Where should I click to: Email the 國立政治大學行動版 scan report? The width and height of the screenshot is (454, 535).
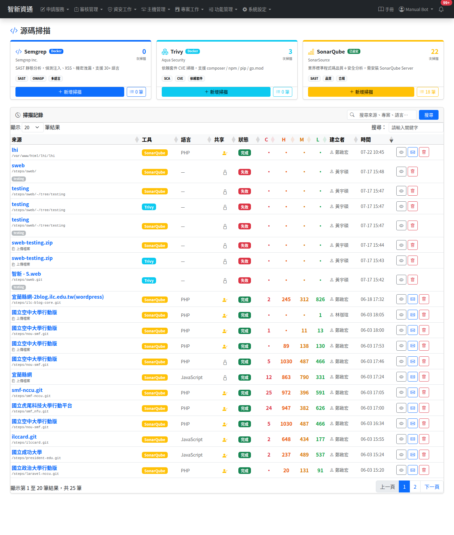click(413, 470)
